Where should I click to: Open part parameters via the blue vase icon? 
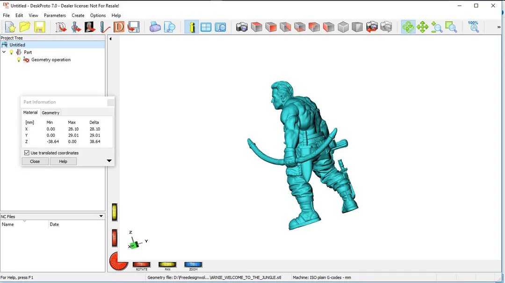pos(75,27)
